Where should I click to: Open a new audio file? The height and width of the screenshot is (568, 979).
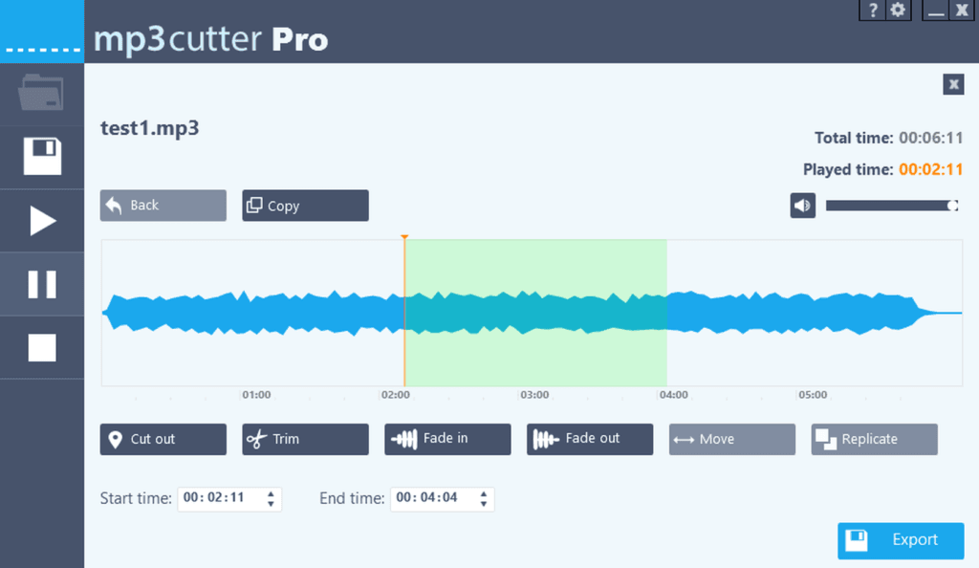click(x=42, y=94)
